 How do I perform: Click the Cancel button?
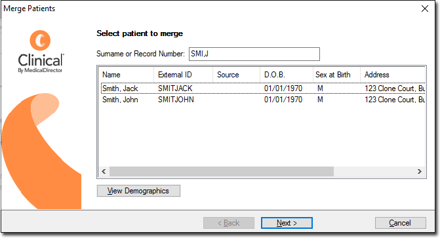(401, 223)
